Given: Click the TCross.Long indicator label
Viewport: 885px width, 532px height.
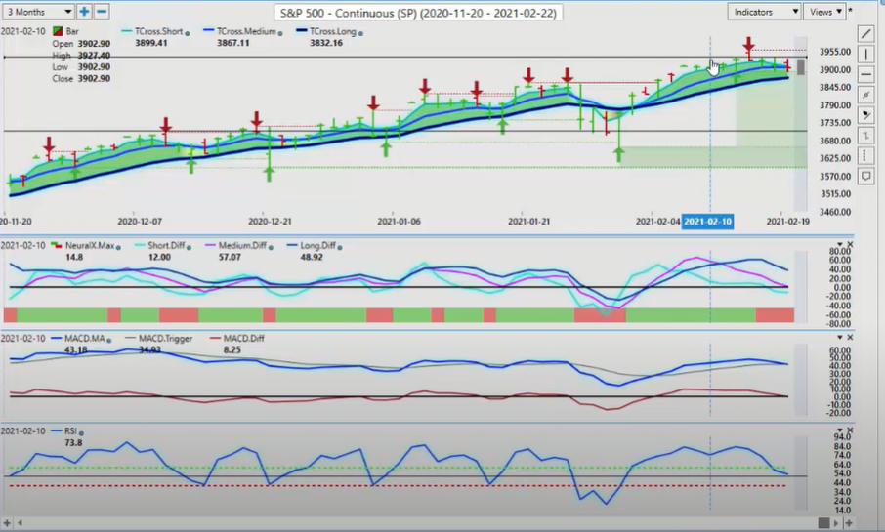Looking at the screenshot, I should click(333, 31).
